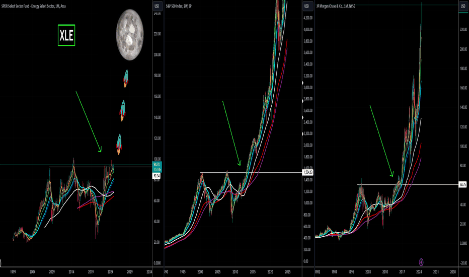Image resolution: width=469 pixels, height=277 pixels.
Task: Click the 100.00 level on JPM price axis
Action: pos(463,146)
